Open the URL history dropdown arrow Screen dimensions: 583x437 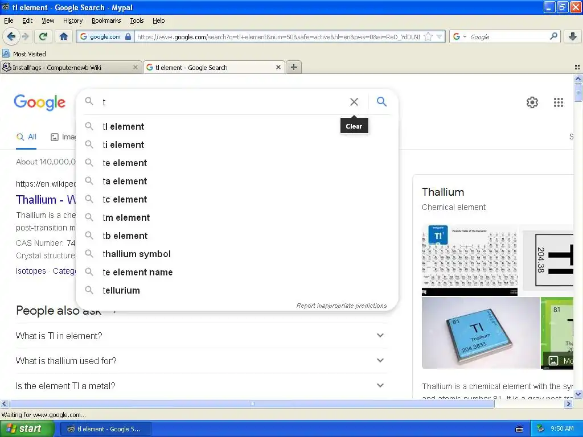439,36
